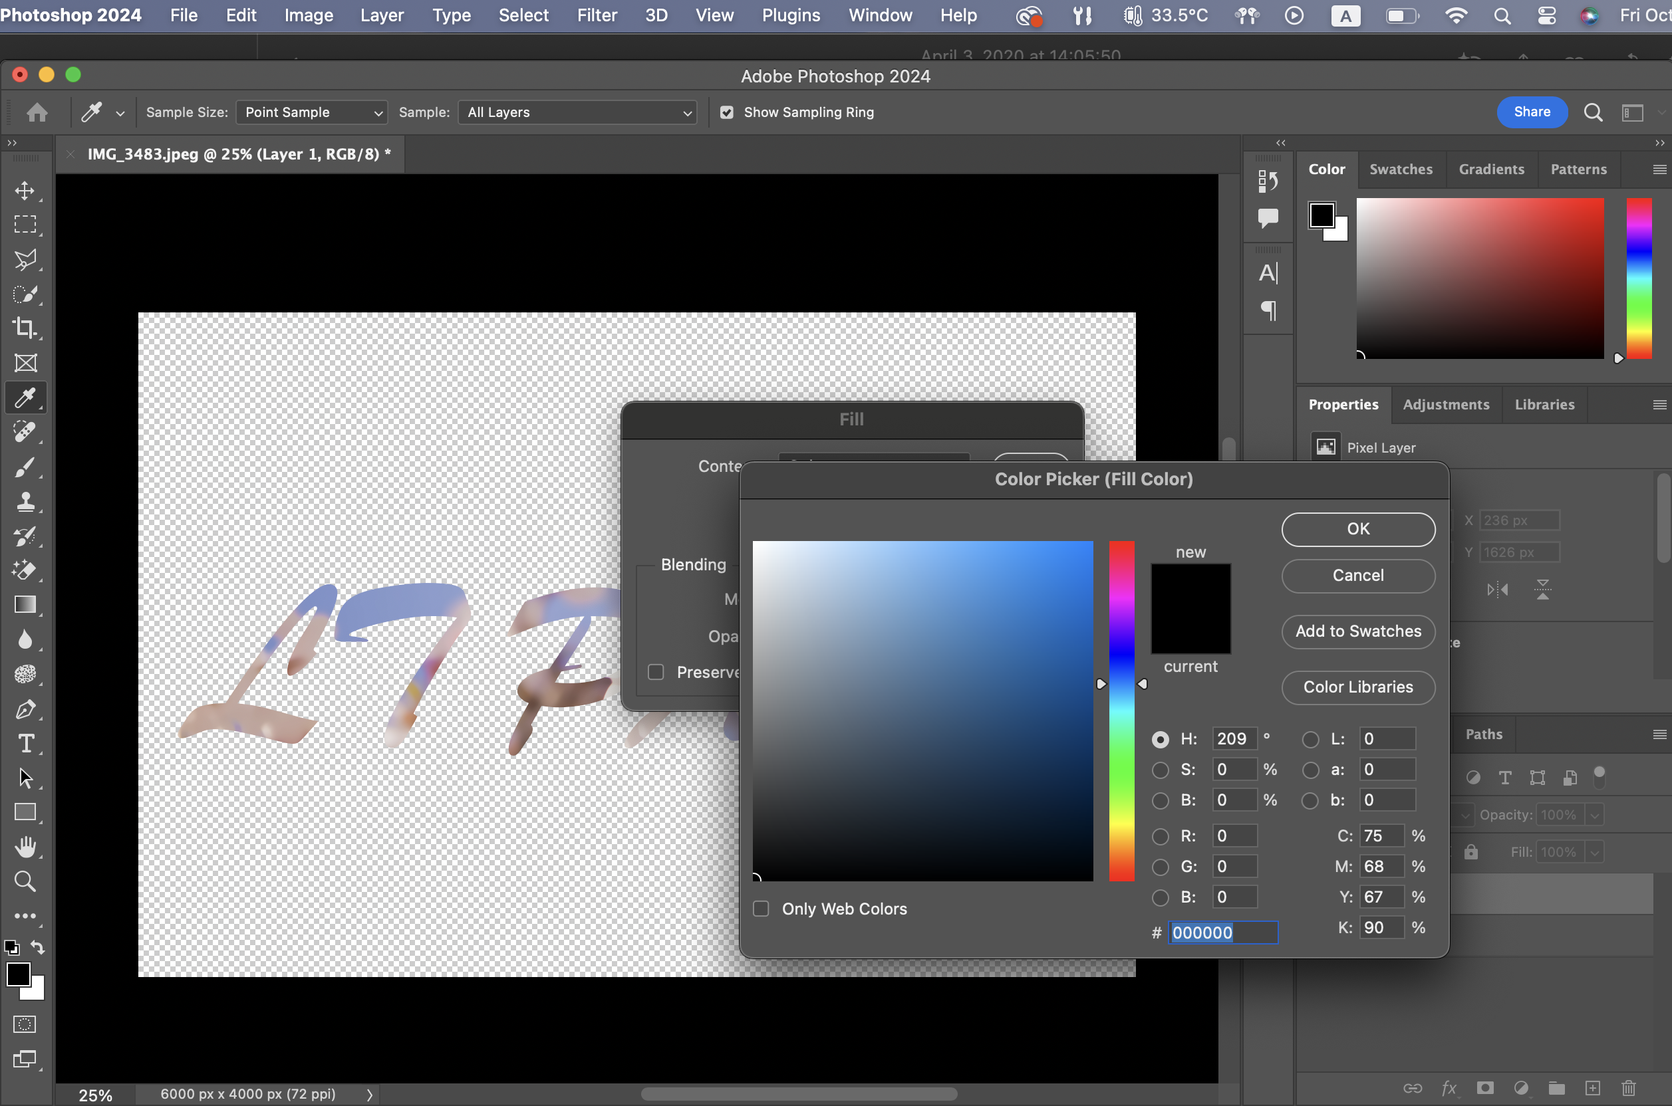The height and width of the screenshot is (1106, 1672).
Task: Select the R radio button
Action: [1160, 836]
